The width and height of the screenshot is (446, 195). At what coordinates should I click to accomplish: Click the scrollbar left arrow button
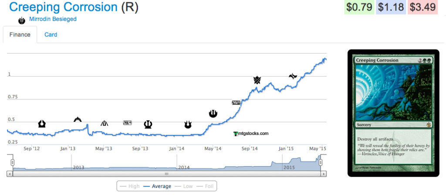click(x=10, y=173)
